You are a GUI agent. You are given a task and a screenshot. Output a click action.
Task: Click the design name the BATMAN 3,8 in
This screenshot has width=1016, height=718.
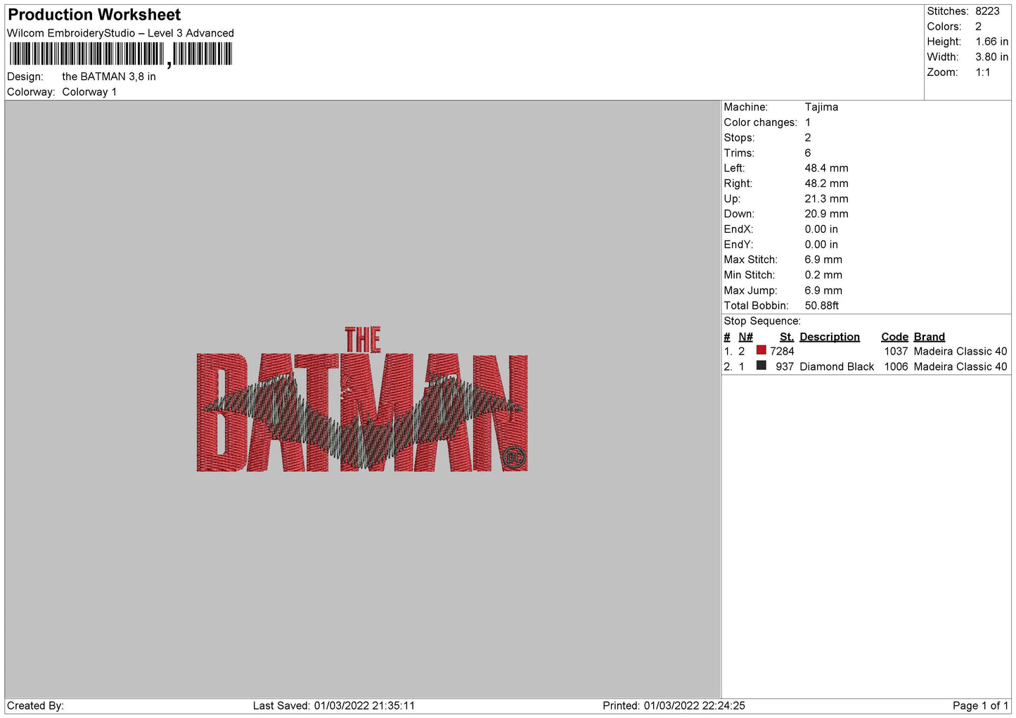point(109,77)
